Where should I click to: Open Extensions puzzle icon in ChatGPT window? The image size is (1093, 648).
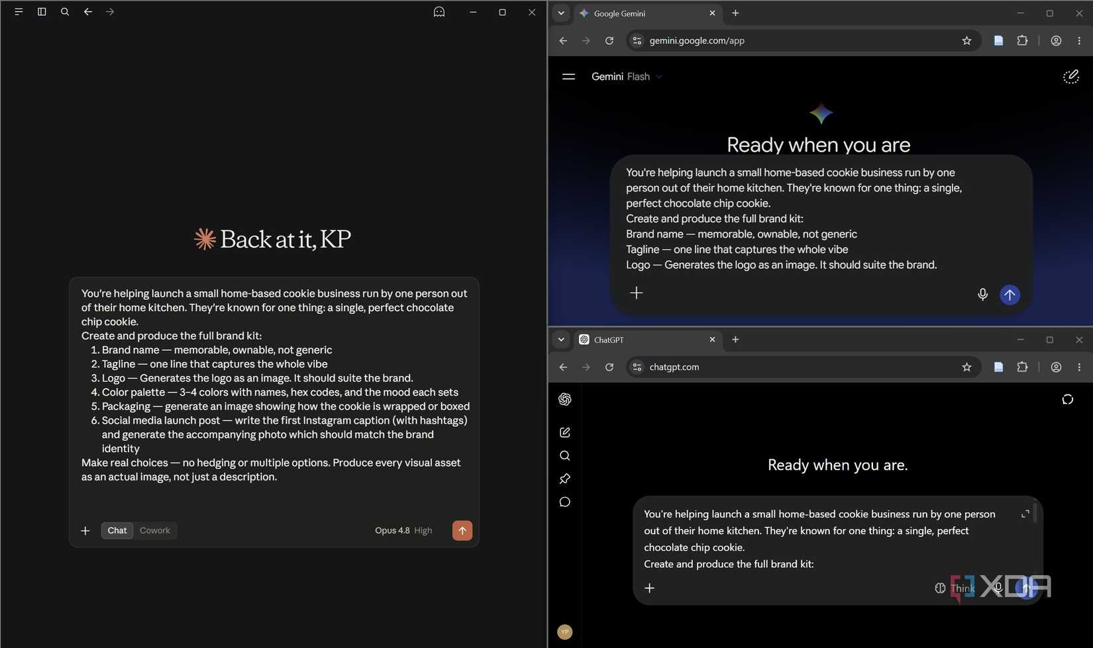1022,367
